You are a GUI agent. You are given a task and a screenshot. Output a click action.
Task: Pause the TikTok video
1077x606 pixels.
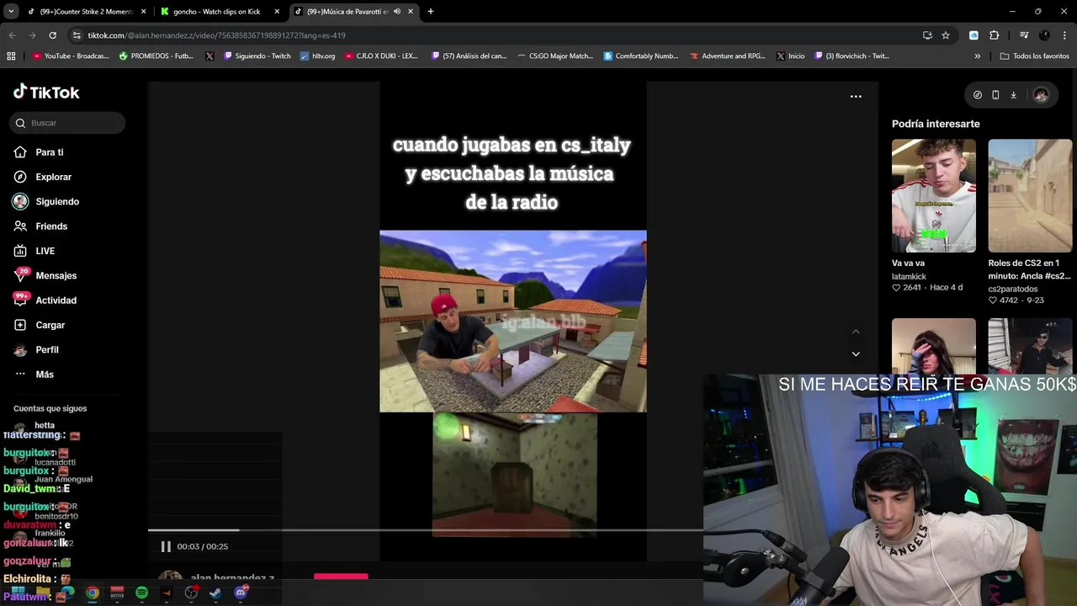(166, 546)
